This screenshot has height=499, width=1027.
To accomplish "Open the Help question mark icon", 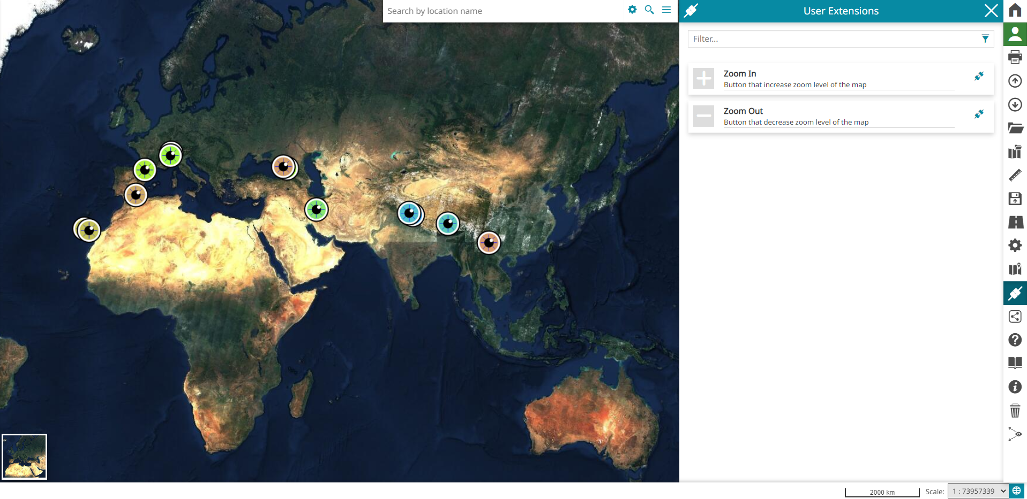I will click(x=1015, y=340).
